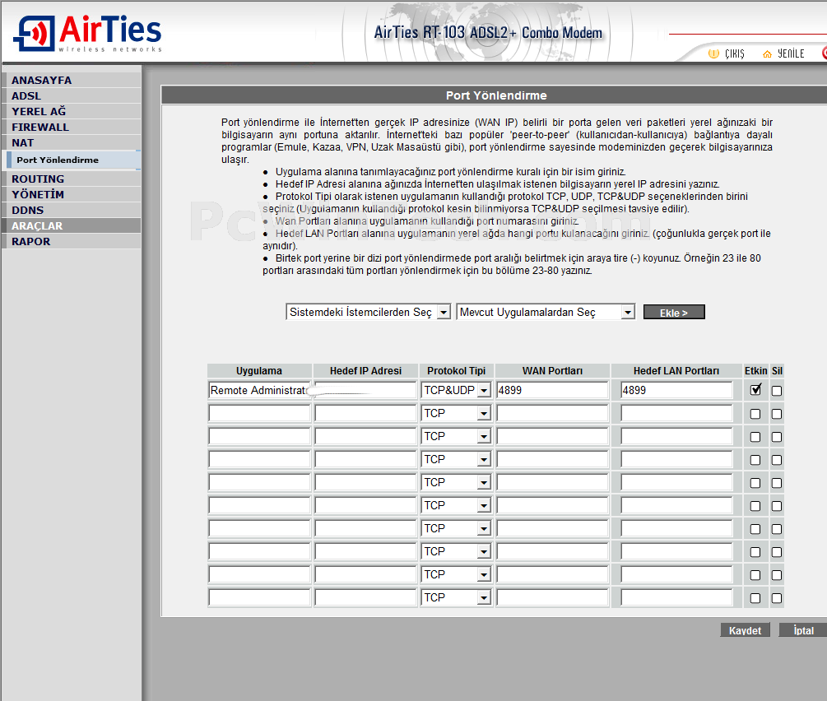Click the Uygulama field in the second row
The image size is (827, 701).
tap(259, 414)
